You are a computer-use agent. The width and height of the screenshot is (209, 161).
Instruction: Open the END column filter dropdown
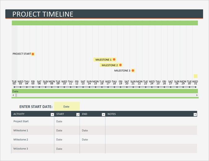[103, 115]
